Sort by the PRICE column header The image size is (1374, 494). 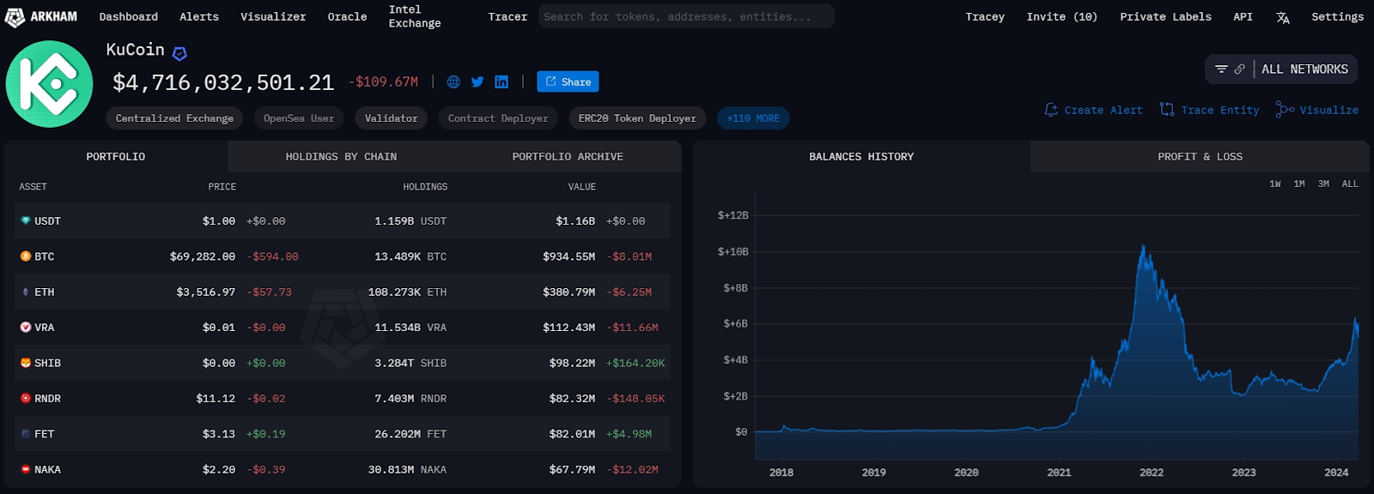222,186
